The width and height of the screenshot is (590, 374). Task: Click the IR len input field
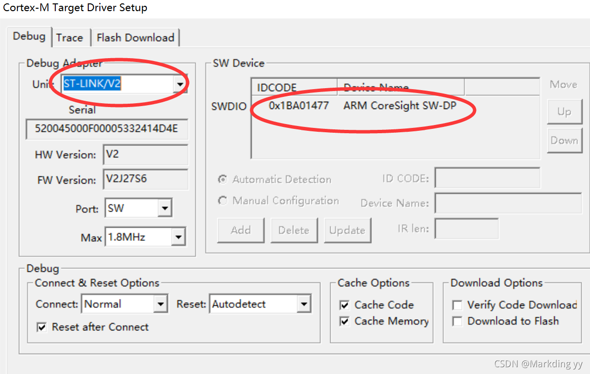(x=466, y=229)
